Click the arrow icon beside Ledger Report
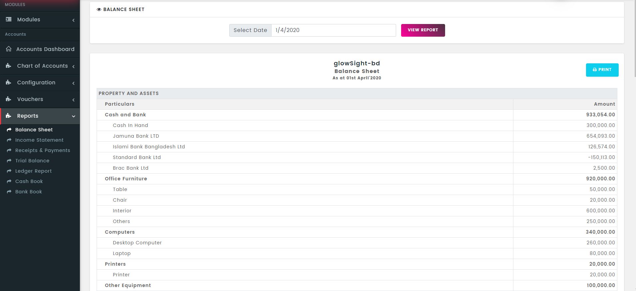The image size is (636, 291). point(9,171)
